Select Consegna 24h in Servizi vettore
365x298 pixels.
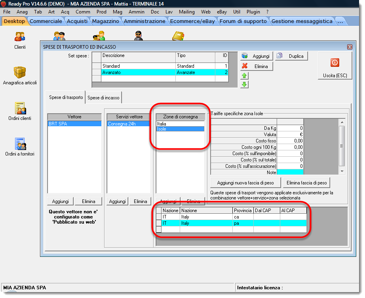128,124
